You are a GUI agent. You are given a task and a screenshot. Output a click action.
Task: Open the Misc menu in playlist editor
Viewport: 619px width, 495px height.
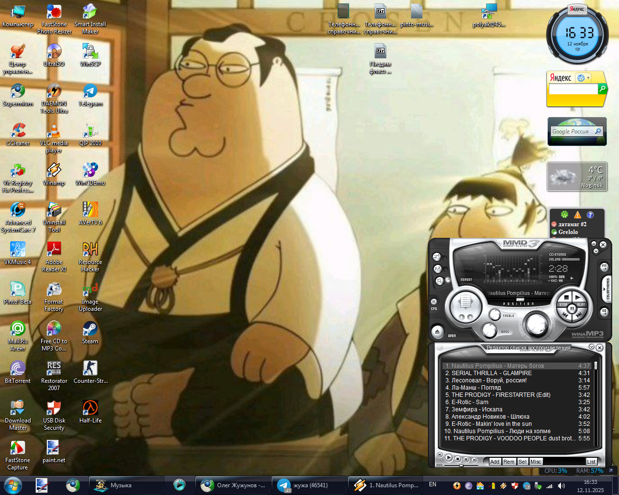tap(536, 462)
